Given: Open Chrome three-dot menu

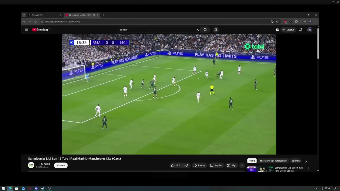Looking at the screenshot, I should [x=316, y=21].
